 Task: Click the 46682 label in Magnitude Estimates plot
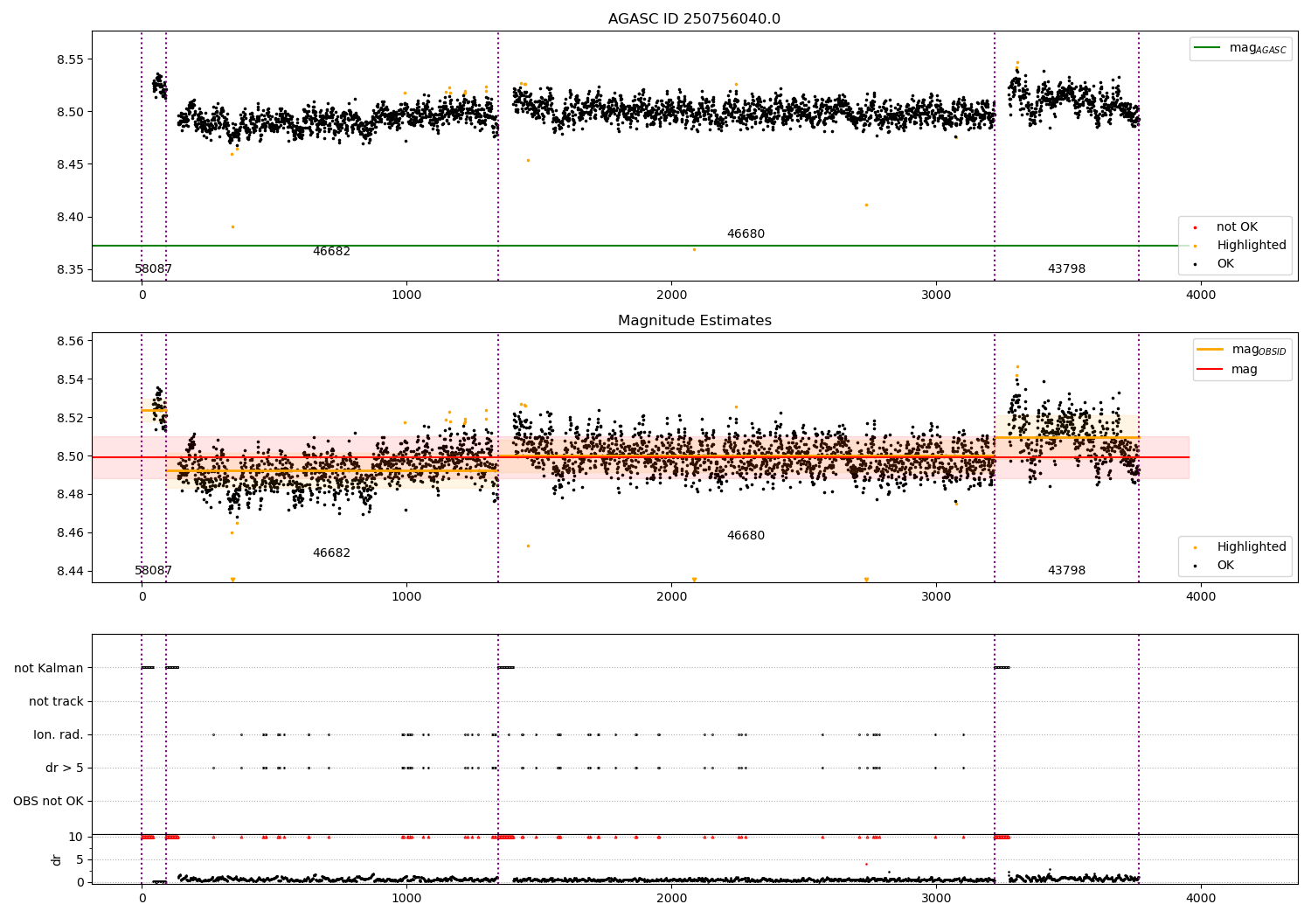pyautogui.click(x=331, y=553)
